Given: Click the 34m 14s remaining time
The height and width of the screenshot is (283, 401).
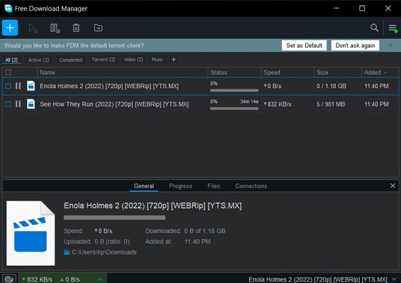Looking at the screenshot, I should tap(249, 102).
